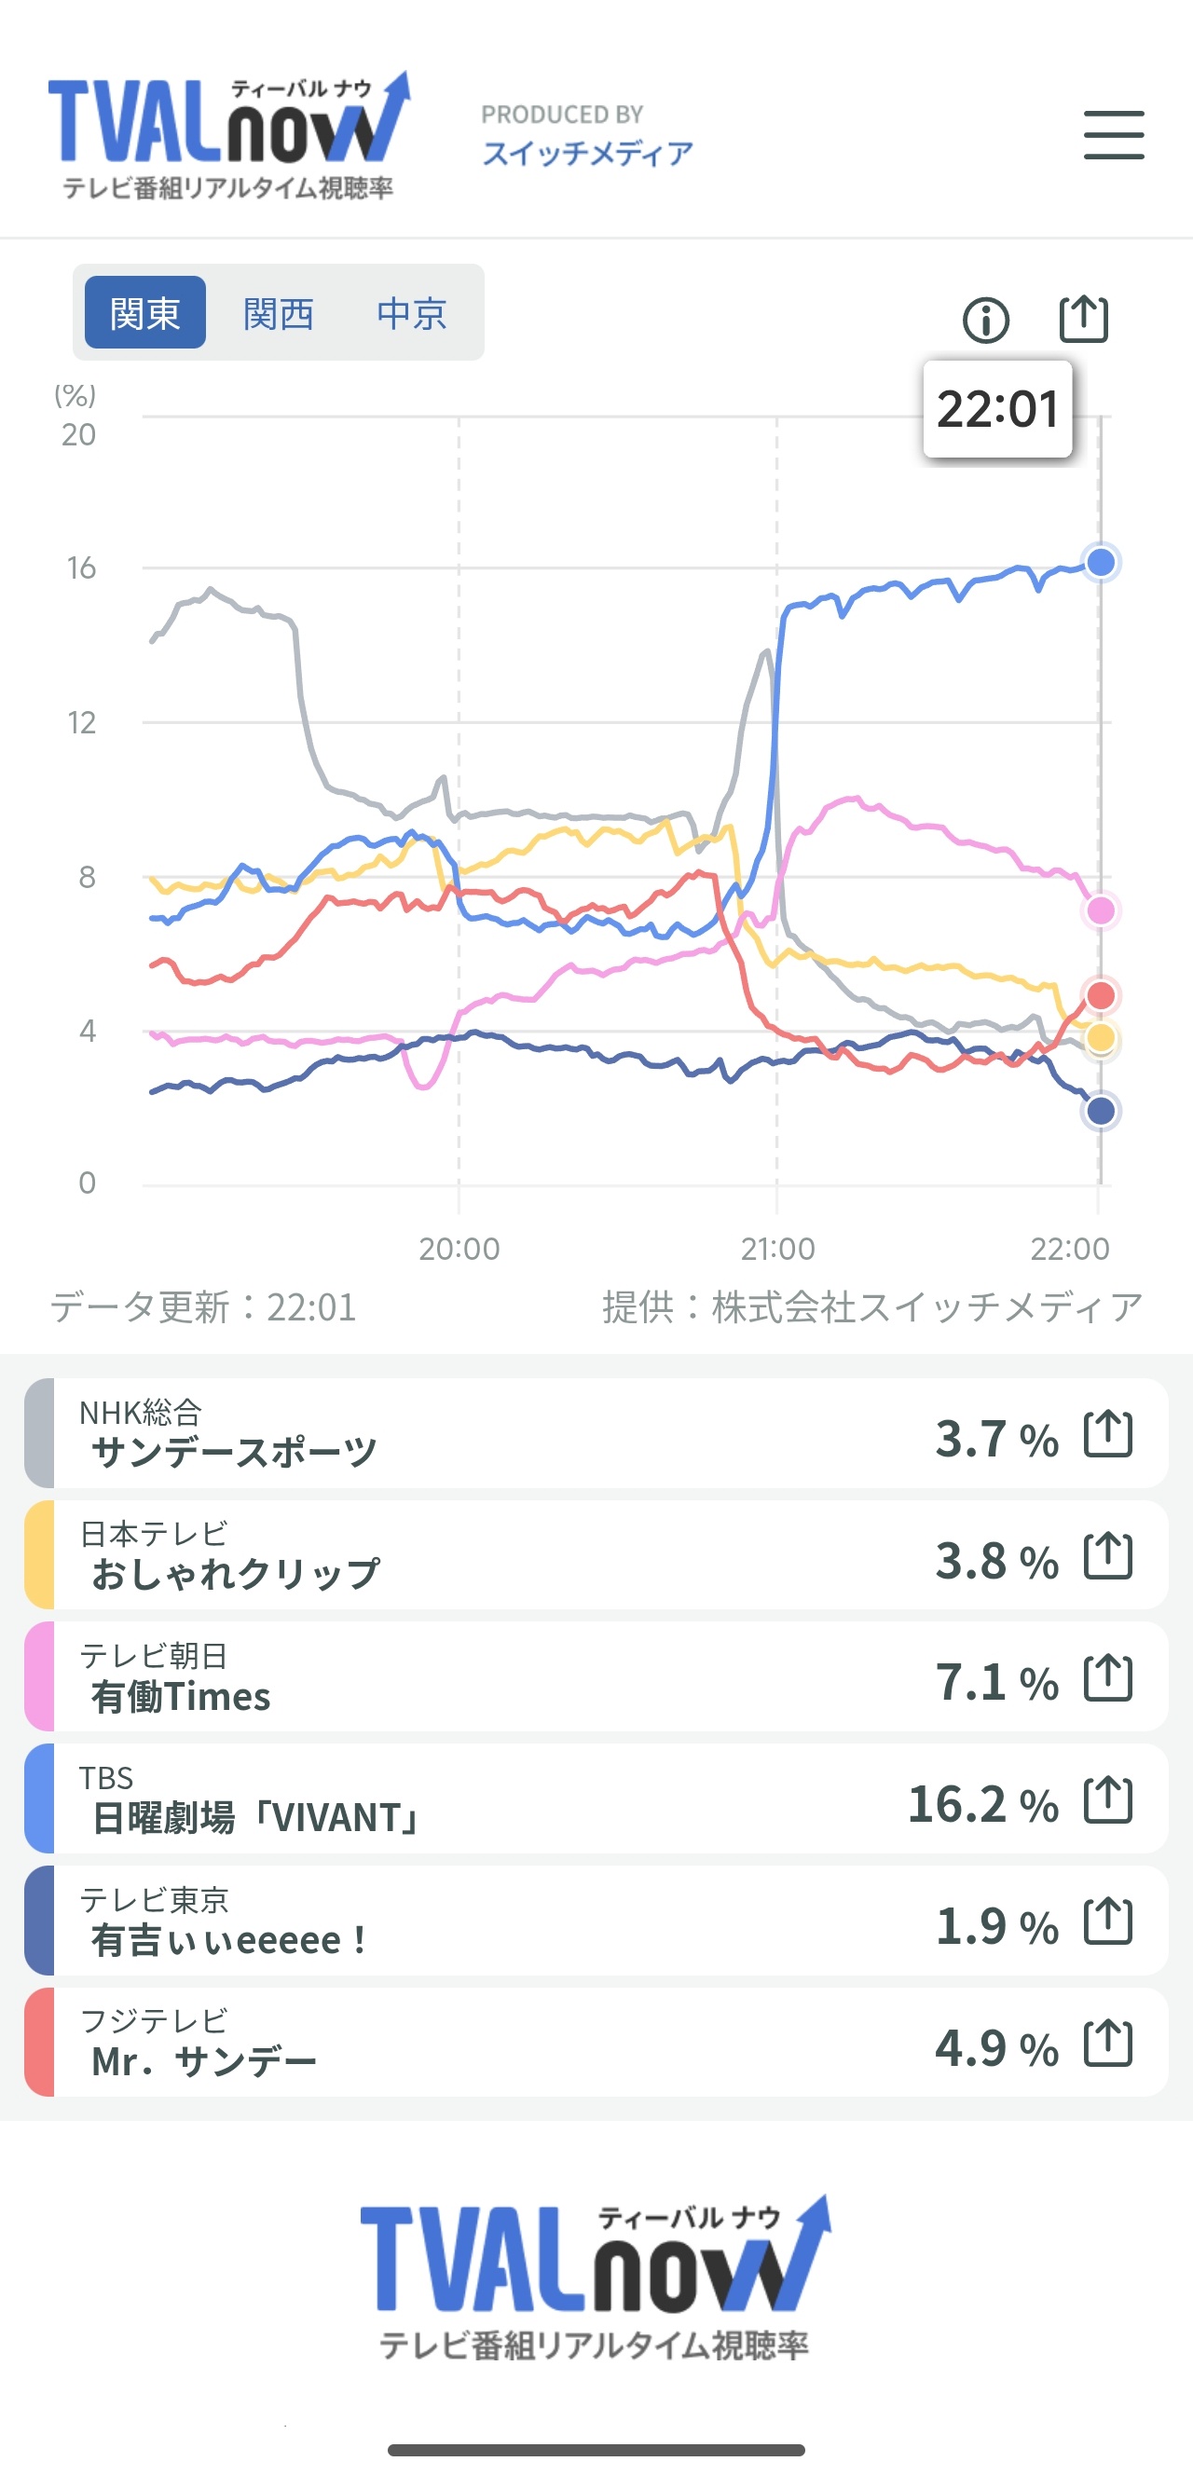Share the サンデースポーツ rating
This screenshot has height=2475, width=1193.
[x=1107, y=1433]
